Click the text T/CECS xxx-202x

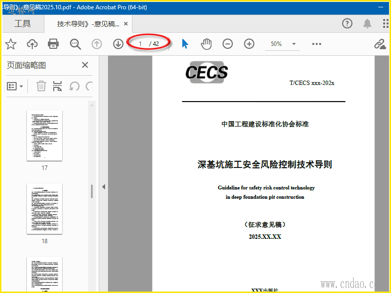(x=312, y=83)
